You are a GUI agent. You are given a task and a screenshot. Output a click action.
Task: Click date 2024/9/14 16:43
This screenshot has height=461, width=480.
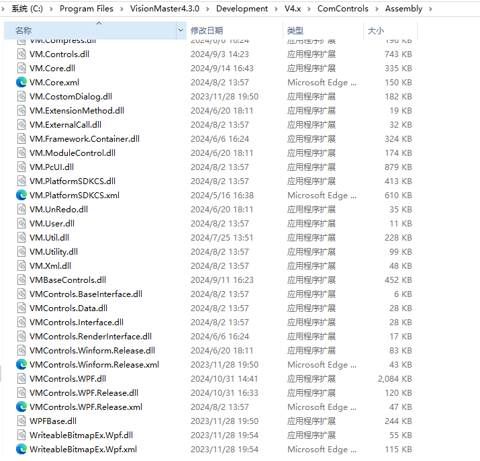[222, 69]
